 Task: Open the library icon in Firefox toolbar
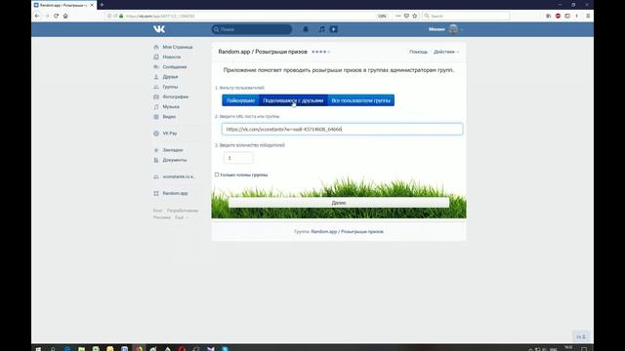549,16
